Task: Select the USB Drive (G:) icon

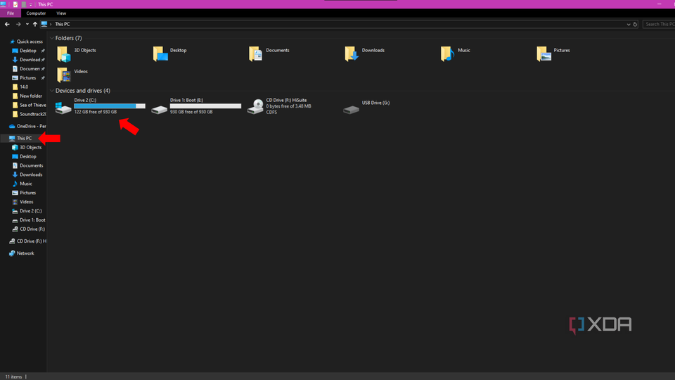Action: click(x=352, y=110)
